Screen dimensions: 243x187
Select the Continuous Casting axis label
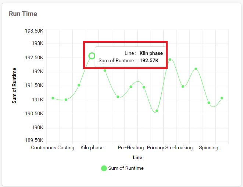tap(53, 147)
